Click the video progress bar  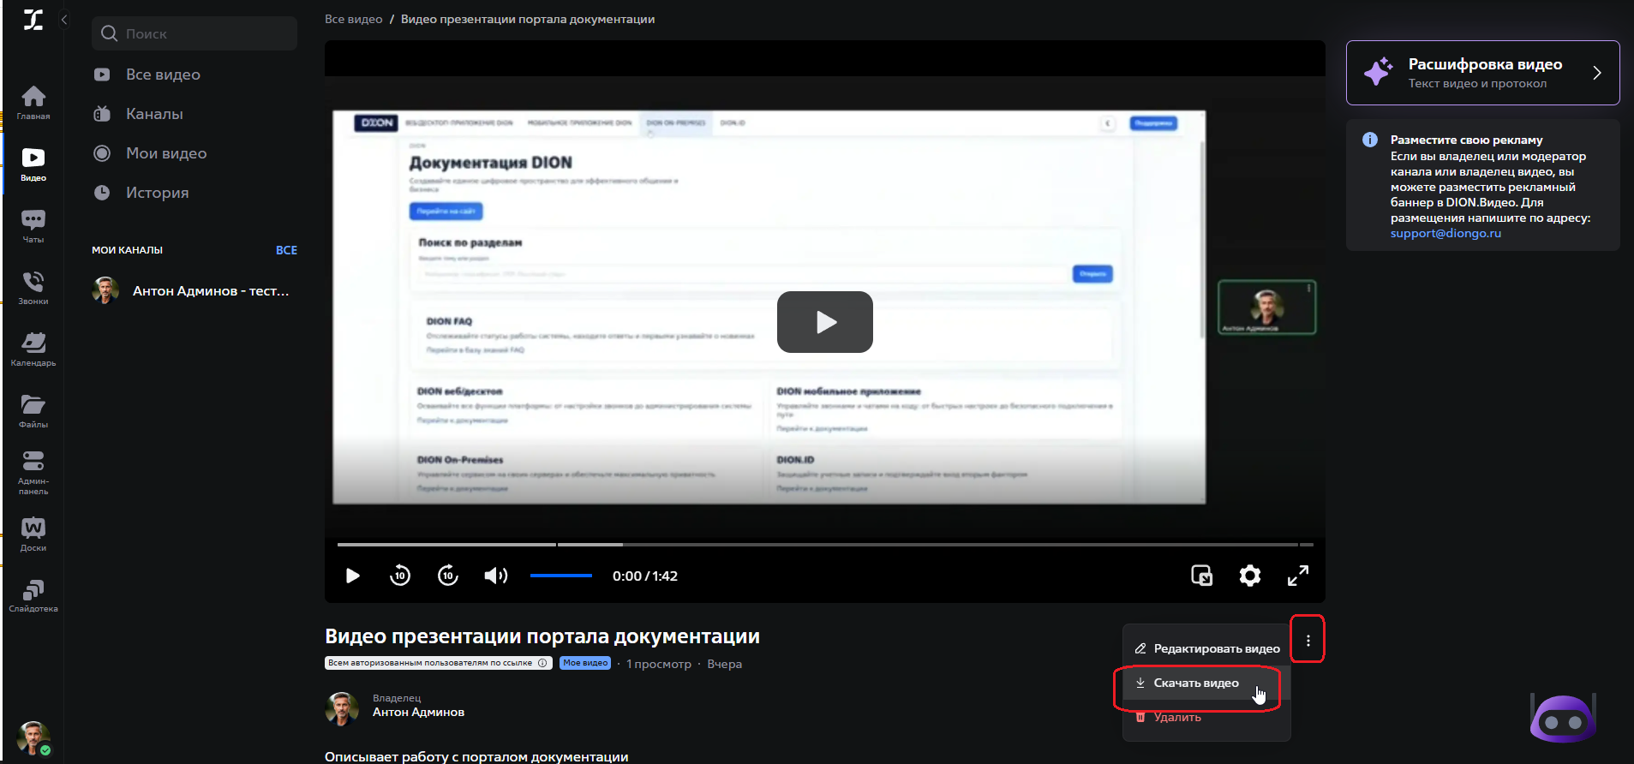(x=825, y=544)
